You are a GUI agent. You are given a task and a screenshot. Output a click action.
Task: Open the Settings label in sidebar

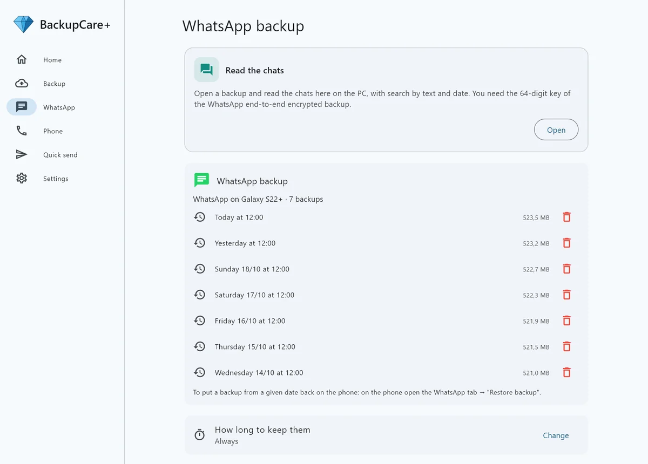(56, 179)
